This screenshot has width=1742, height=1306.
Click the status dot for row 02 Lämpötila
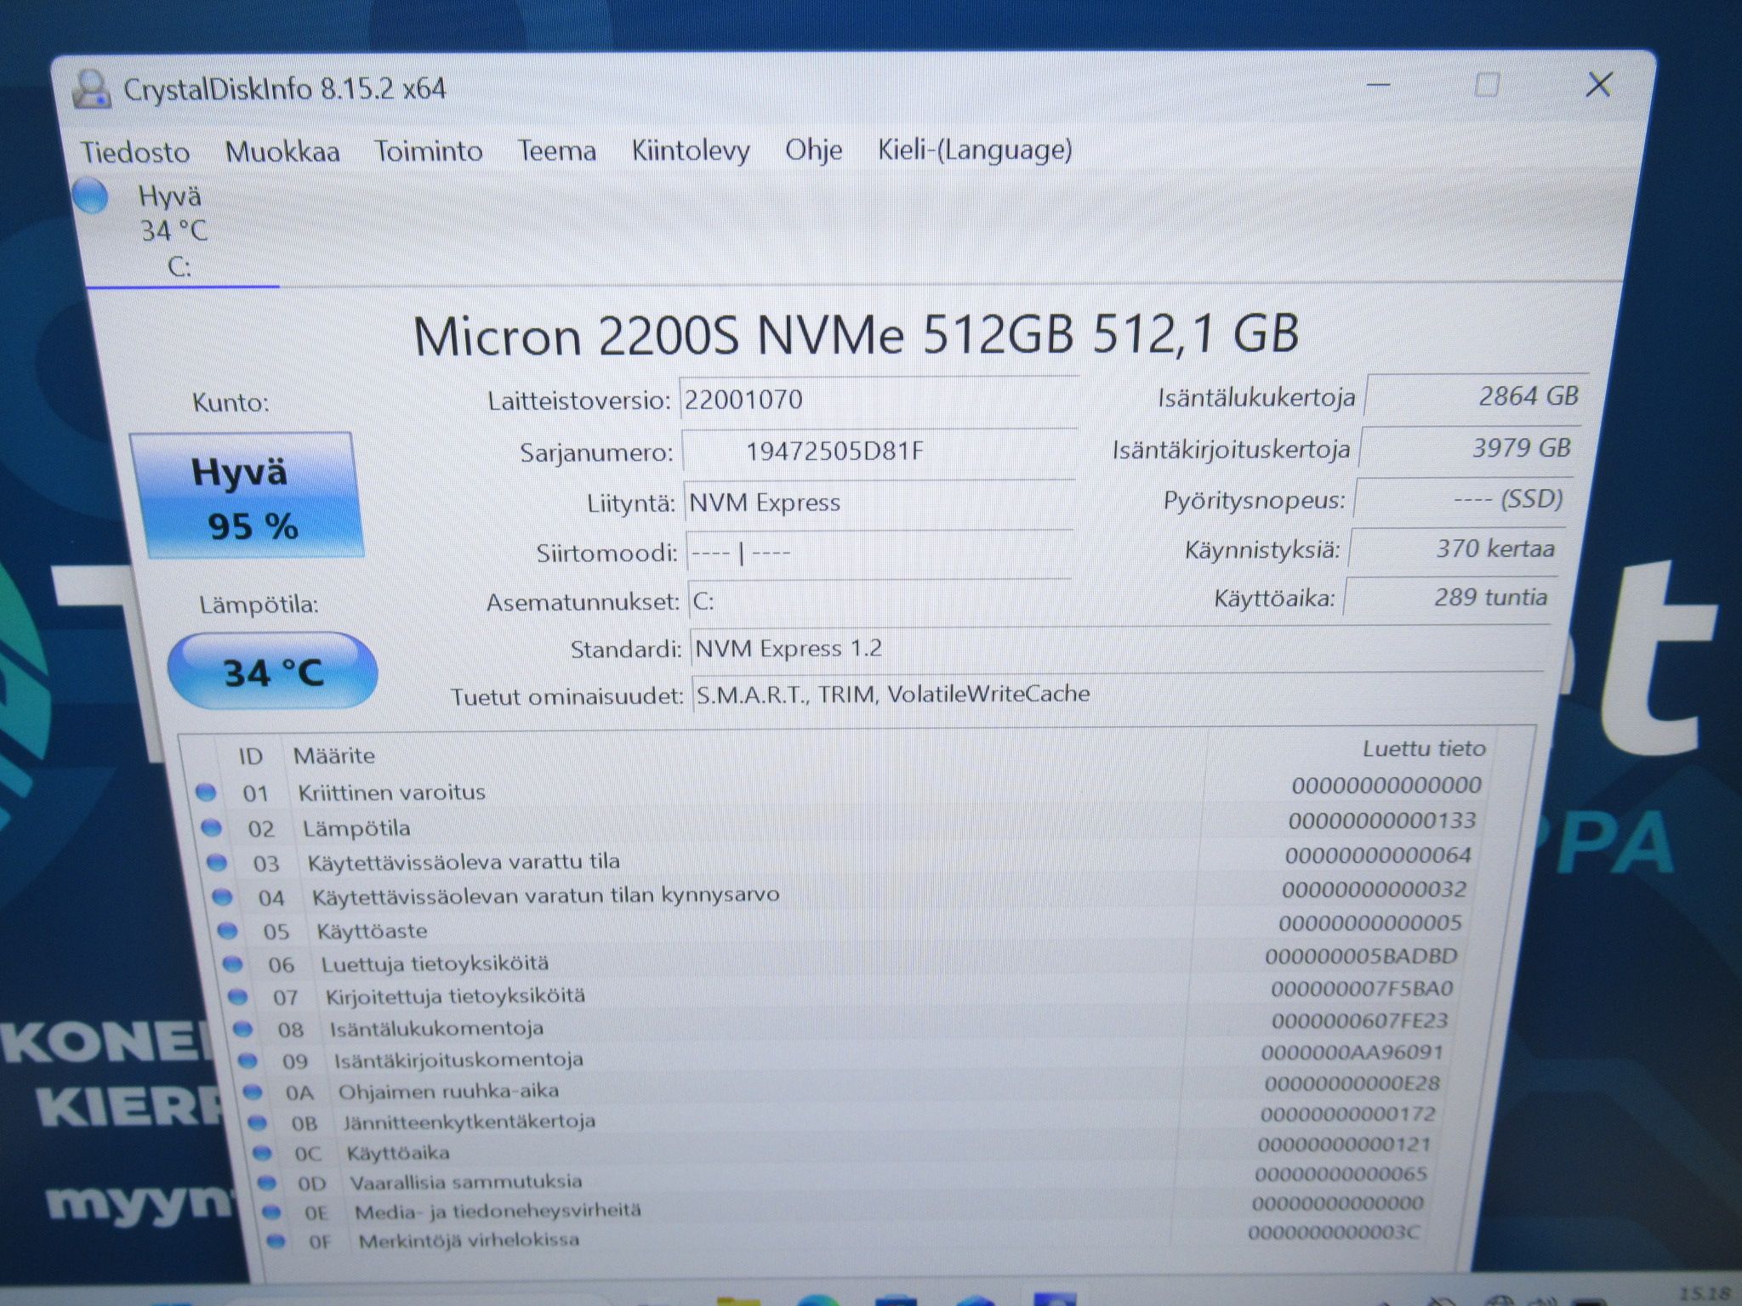click(211, 827)
